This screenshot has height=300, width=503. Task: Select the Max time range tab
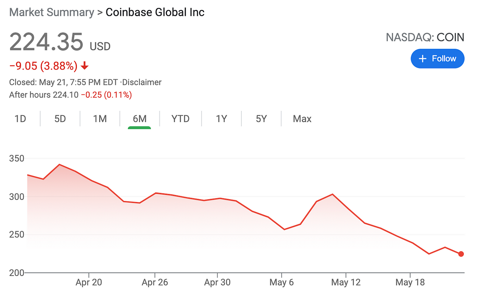click(x=302, y=119)
